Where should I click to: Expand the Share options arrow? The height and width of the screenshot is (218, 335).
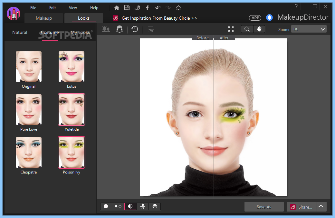[x=321, y=207]
